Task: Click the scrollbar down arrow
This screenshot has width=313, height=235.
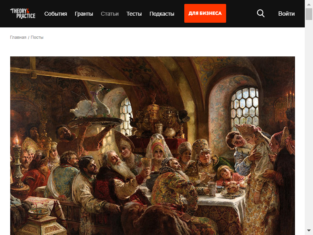Action: 309,231
